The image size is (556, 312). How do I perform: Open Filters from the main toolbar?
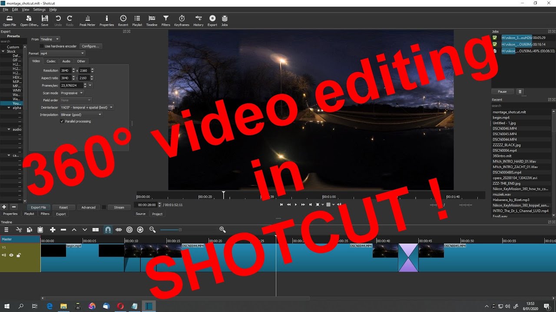pos(166,21)
